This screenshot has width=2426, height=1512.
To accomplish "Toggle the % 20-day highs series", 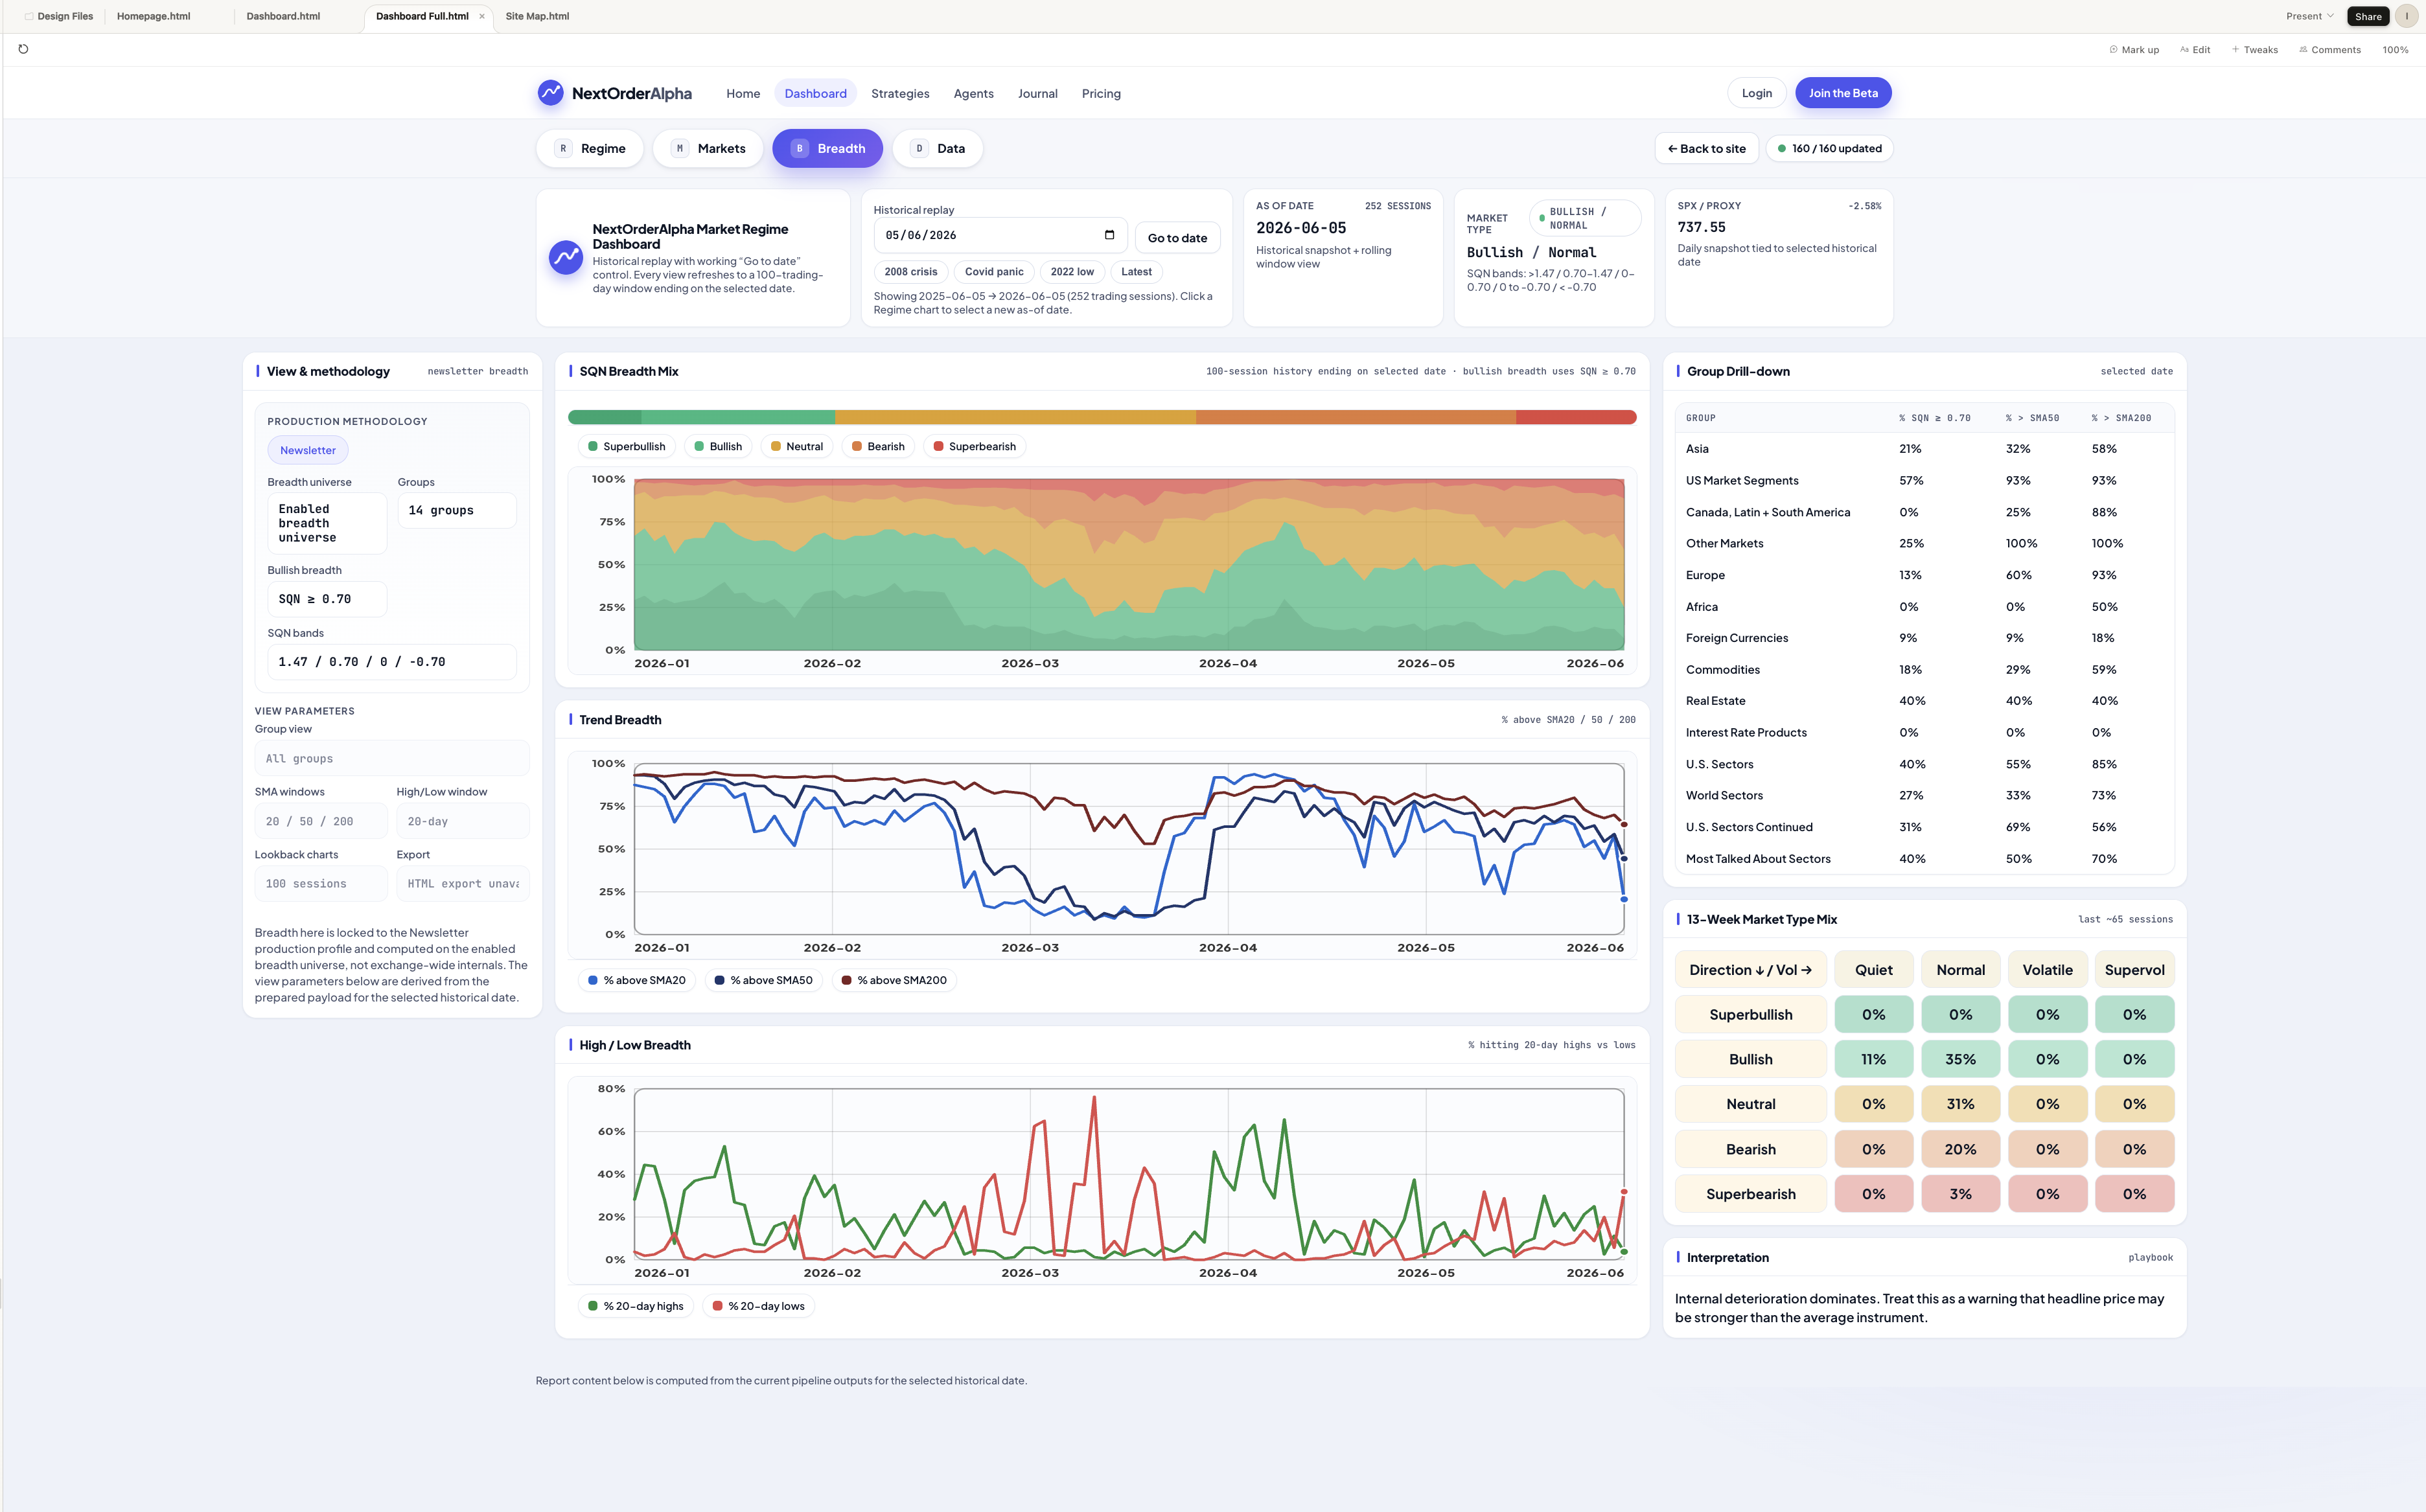I will click(636, 1306).
